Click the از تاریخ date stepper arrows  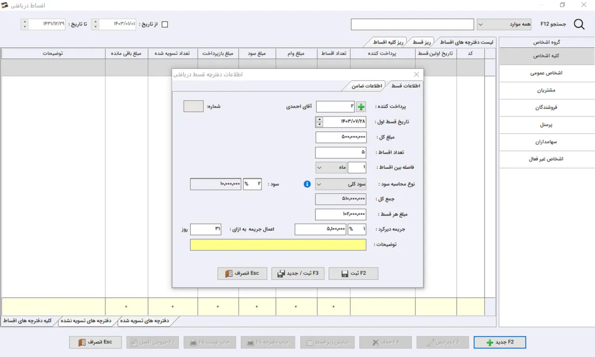(x=95, y=24)
